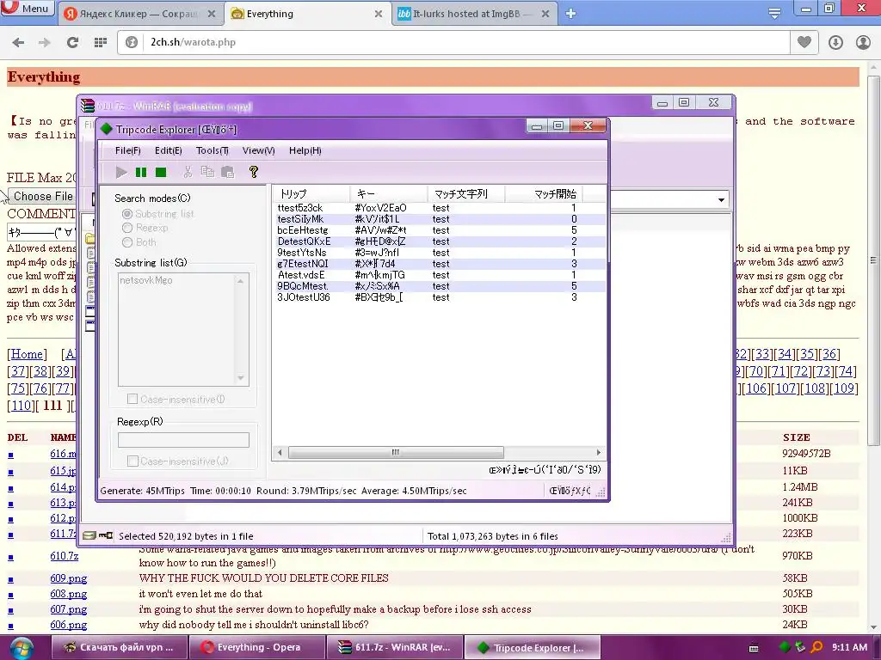The image size is (881, 660).
Task: Open Help(H) menu in Tripcode Explorer
Action: pos(305,150)
